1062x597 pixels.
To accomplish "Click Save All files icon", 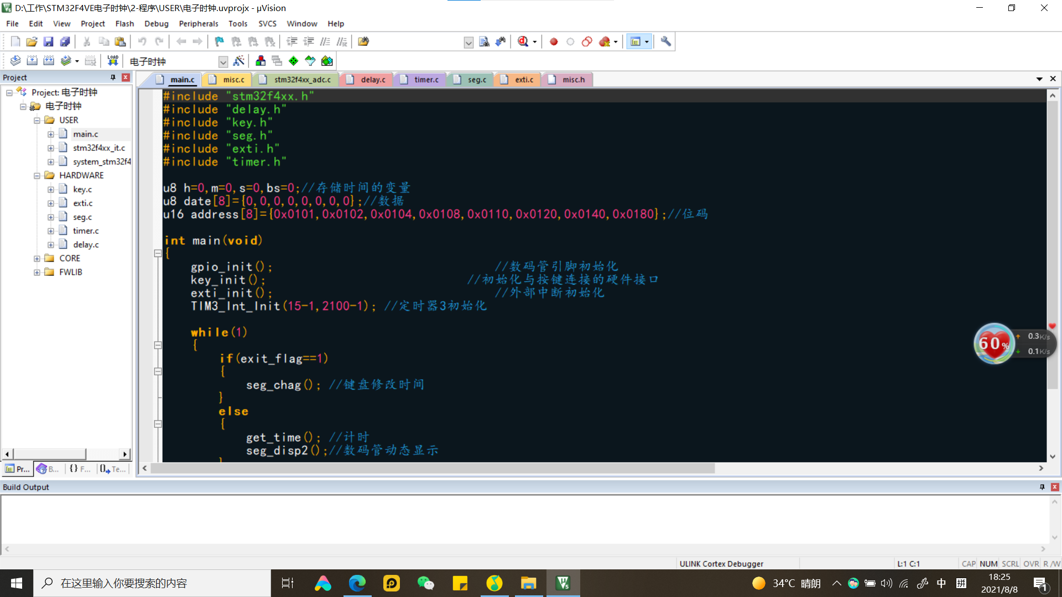I will pos(65,41).
